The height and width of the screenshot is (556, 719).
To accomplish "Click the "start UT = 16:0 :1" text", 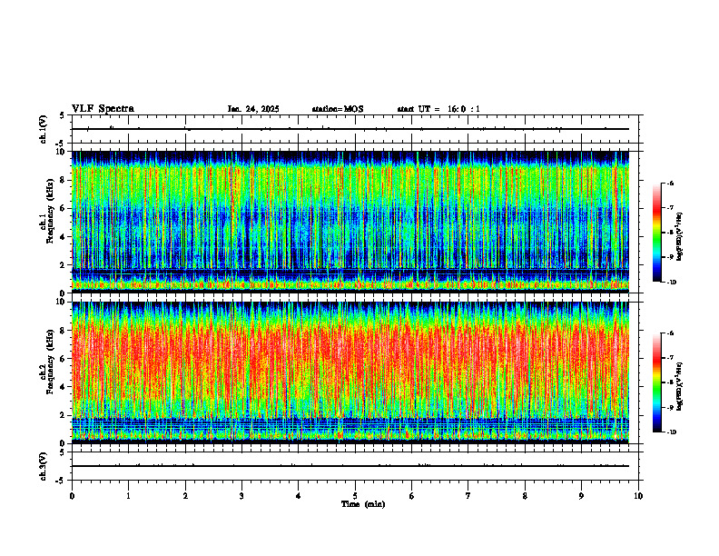I will [x=438, y=109].
